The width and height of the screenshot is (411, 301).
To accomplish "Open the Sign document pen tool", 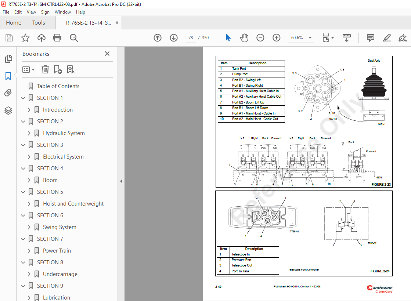I will (403, 38).
